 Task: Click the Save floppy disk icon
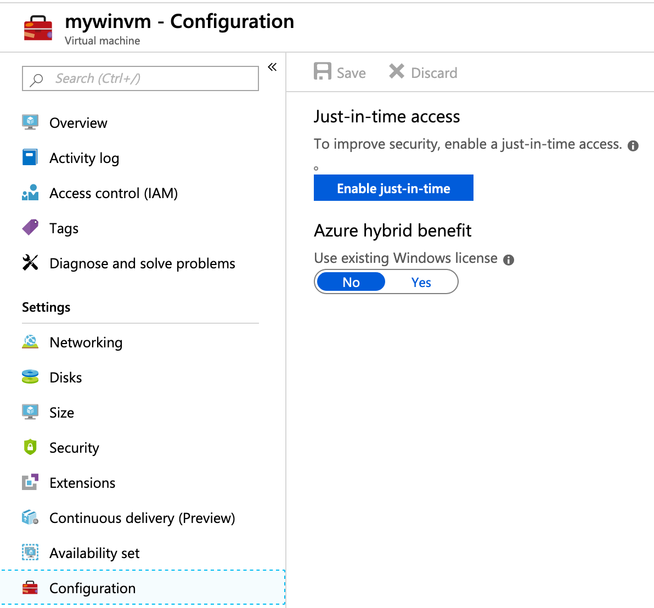[x=323, y=71]
